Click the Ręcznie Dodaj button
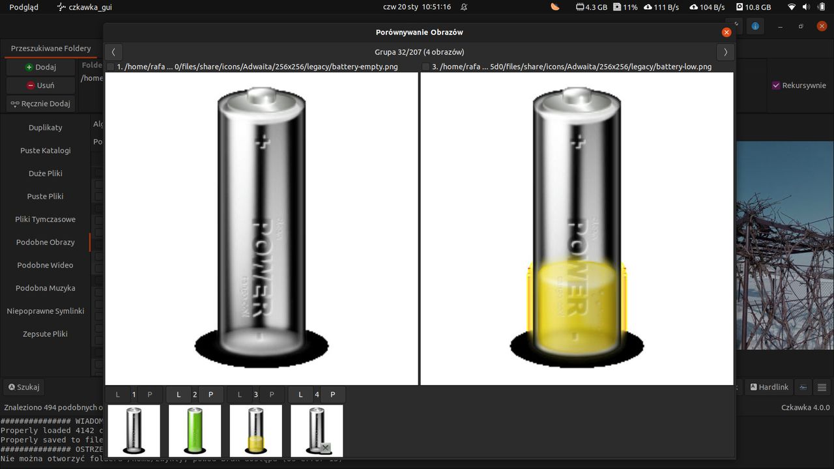 pos(40,104)
